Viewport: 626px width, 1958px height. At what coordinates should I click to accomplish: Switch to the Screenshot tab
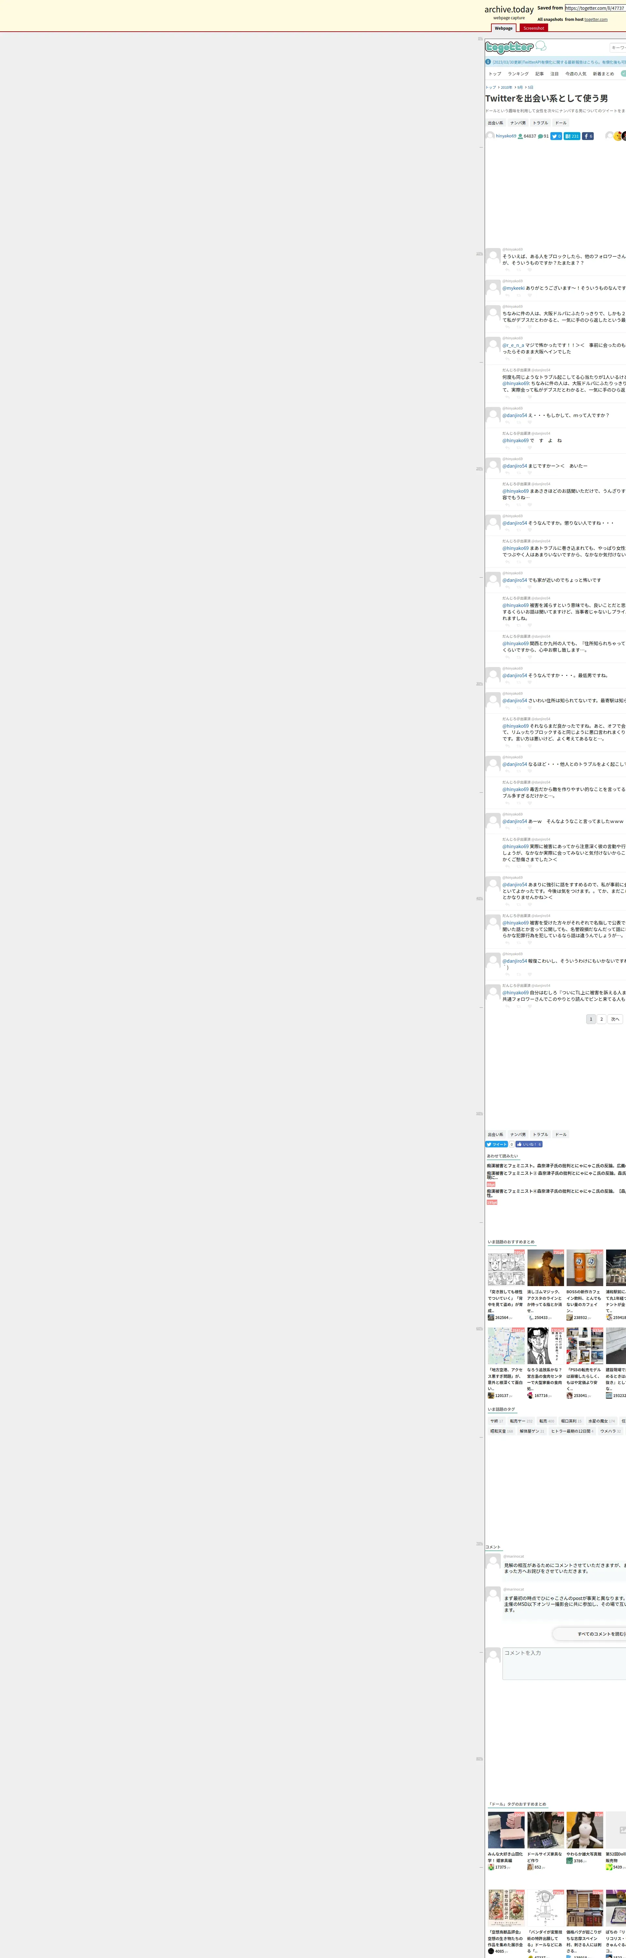pyautogui.click(x=533, y=28)
